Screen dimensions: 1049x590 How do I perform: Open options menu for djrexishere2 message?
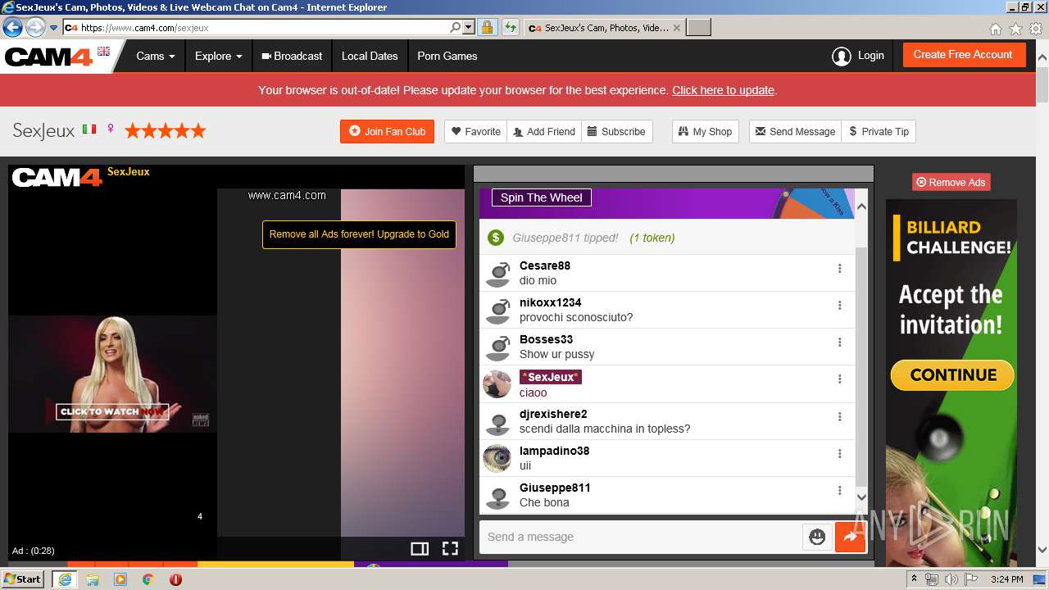pyautogui.click(x=839, y=417)
